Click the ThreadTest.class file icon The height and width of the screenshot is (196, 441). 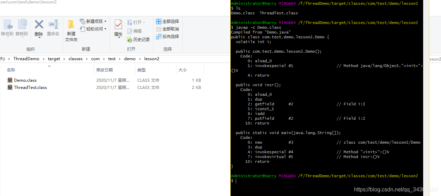(10, 87)
